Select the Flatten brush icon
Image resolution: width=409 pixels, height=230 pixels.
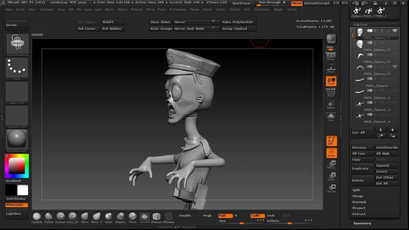coord(49,217)
